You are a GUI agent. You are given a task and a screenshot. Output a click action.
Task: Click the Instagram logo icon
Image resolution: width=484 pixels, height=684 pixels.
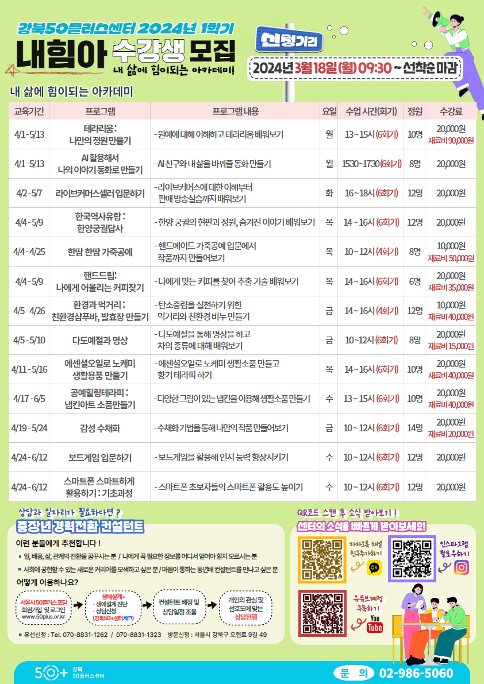[x=461, y=567]
